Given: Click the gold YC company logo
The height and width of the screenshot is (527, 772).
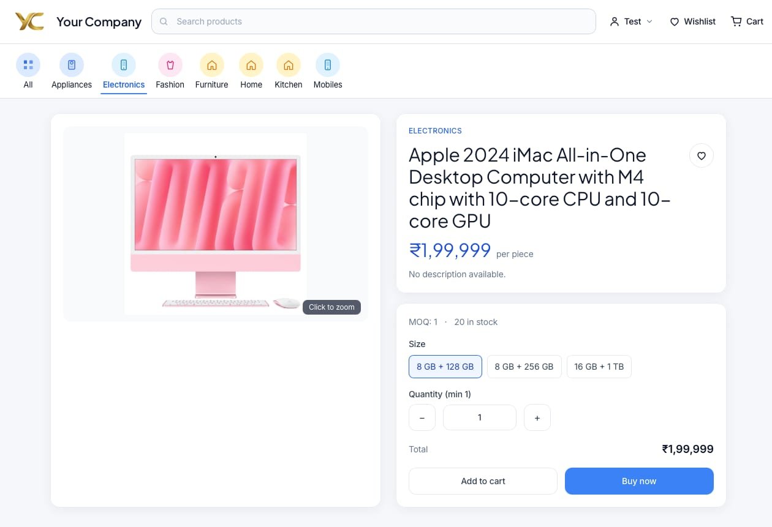Looking at the screenshot, I should pyautogui.click(x=29, y=21).
